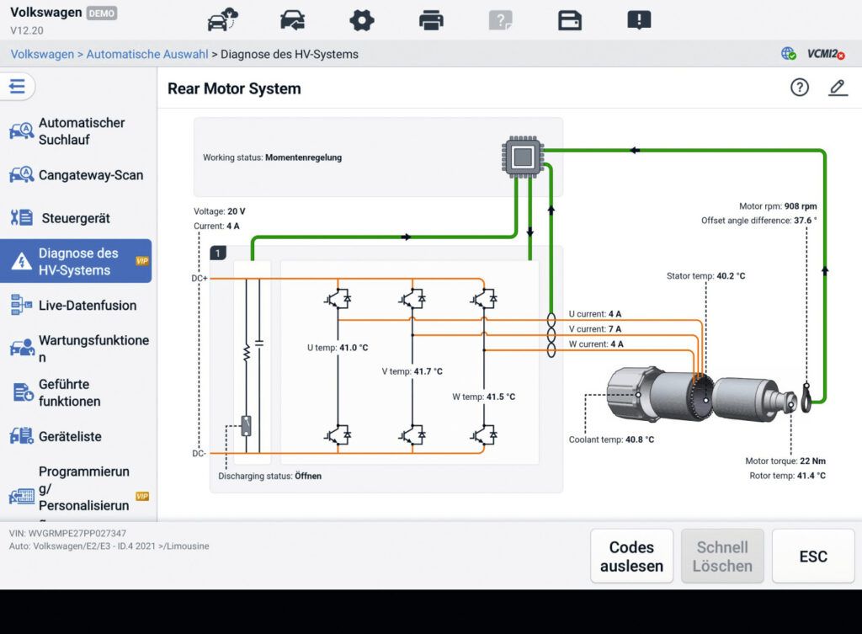Image resolution: width=862 pixels, height=634 pixels.
Task: Click the Volkswagen breadcrumb link
Action: (42, 55)
